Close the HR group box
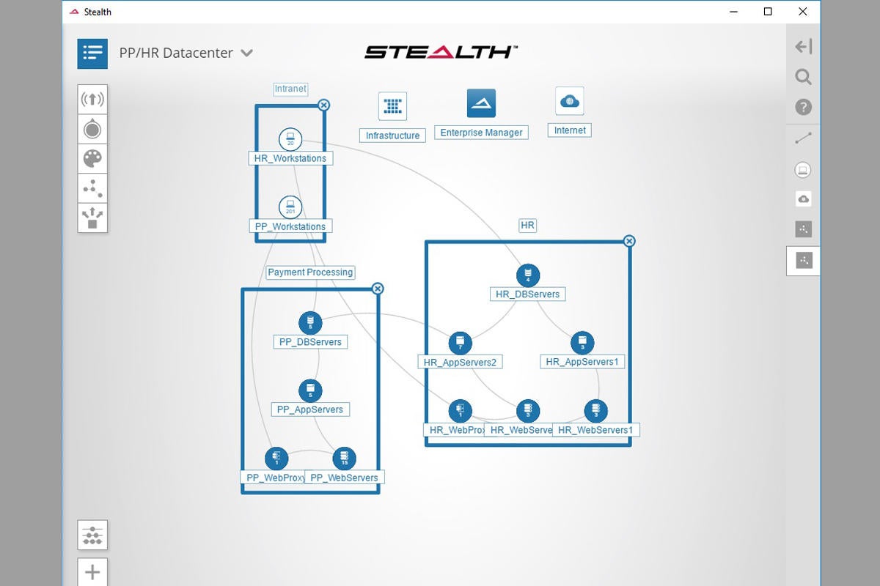 point(629,241)
